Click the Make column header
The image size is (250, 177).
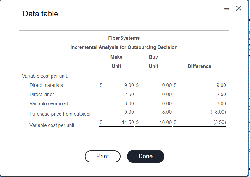(116, 57)
